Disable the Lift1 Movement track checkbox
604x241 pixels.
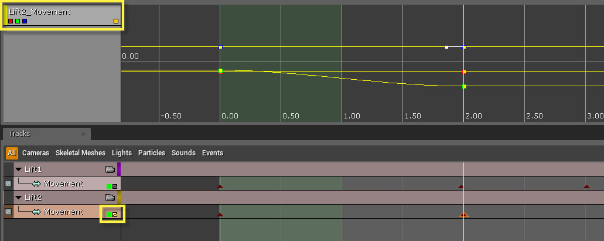click(8, 184)
